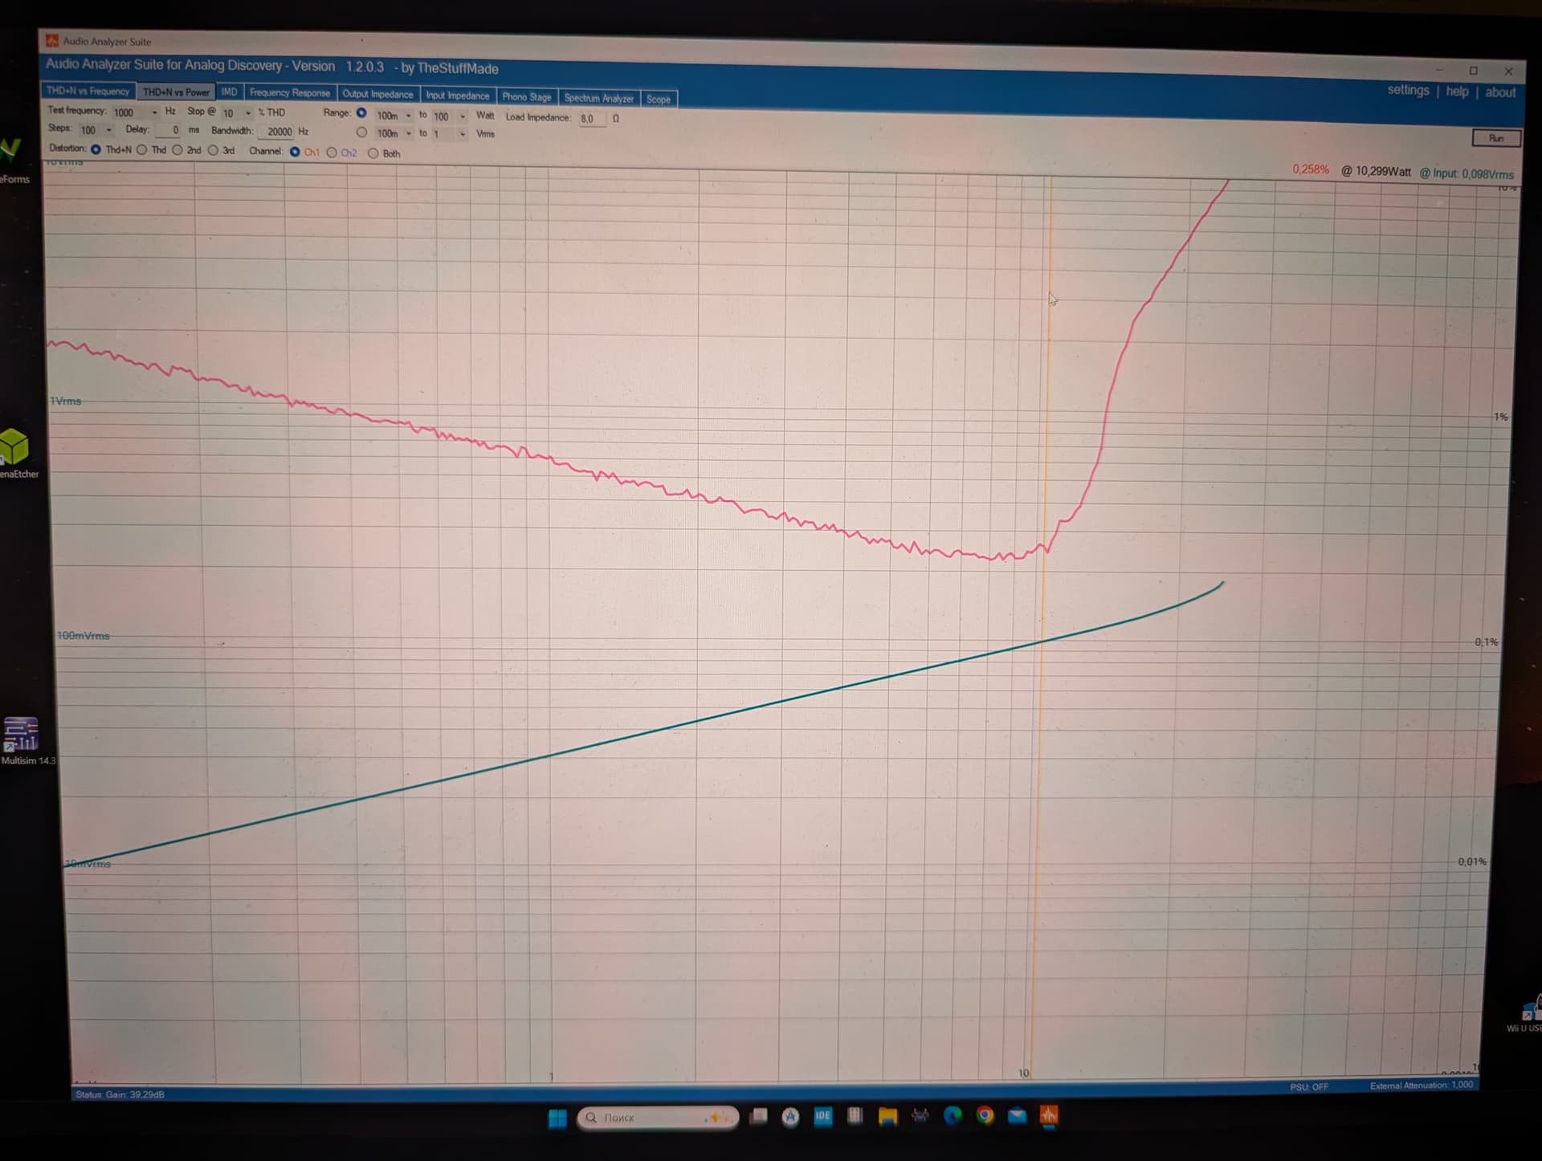Click the Run button
Screen dimensions: 1542x1161
[x=1496, y=138]
